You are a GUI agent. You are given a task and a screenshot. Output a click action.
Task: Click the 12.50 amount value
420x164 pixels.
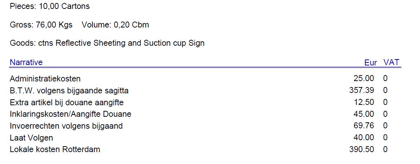(364, 102)
